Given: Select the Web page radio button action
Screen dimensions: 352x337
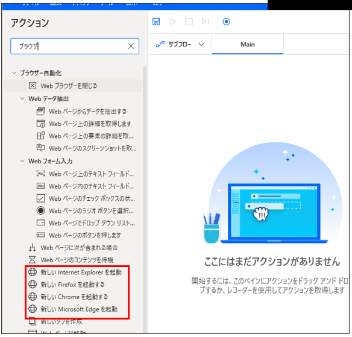Looking at the screenshot, I should coord(86,211).
